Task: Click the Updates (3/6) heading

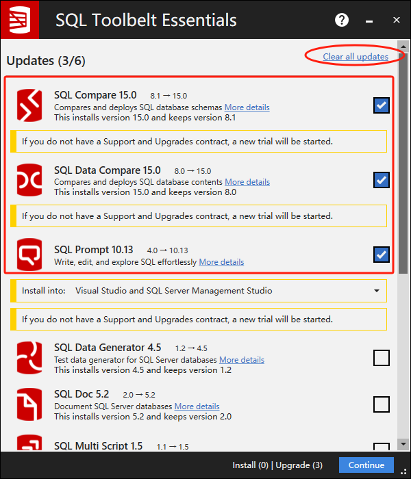Action: tap(46, 61)
